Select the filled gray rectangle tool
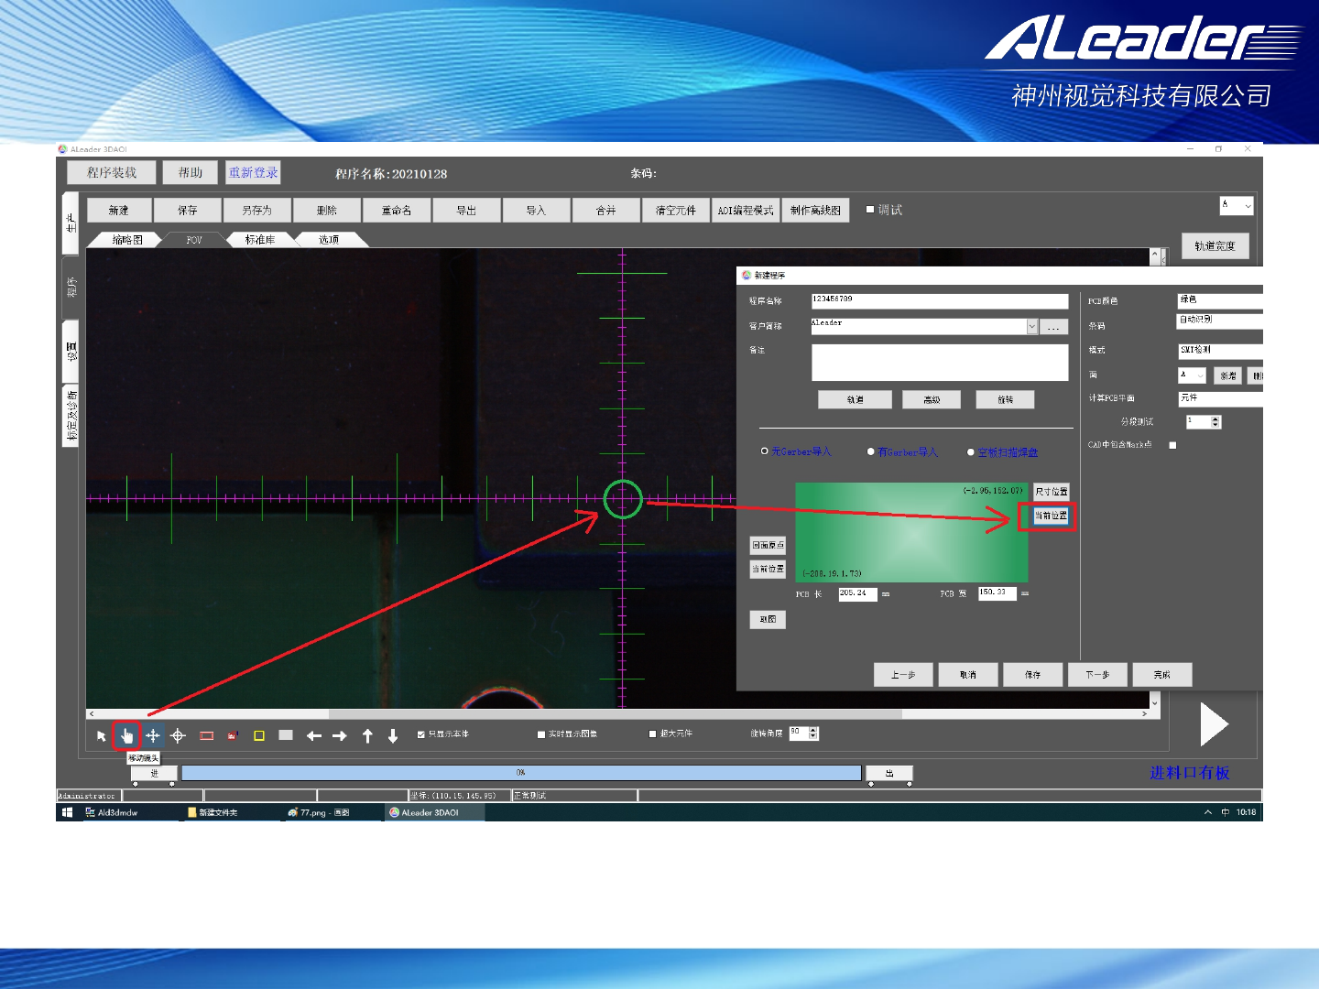 [x=286, y=735]
